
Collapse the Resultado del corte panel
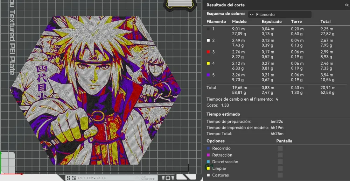346,5
